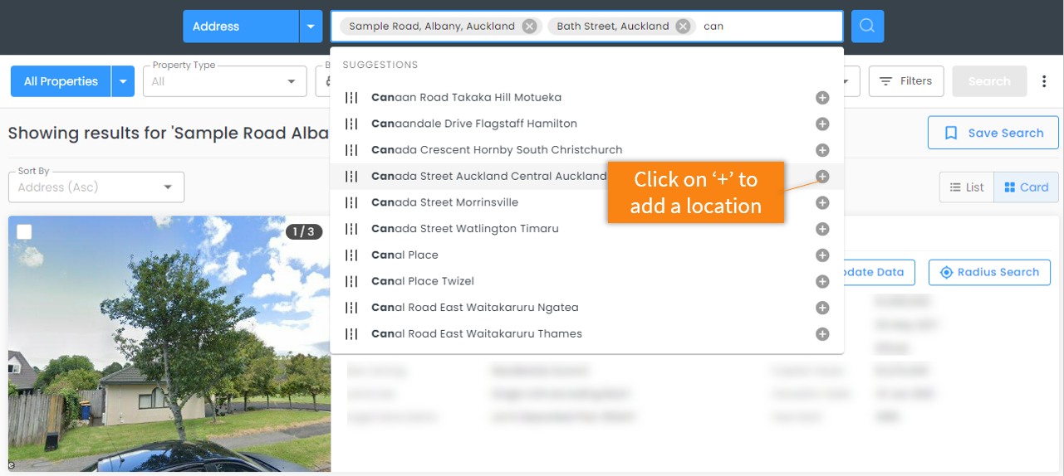Add Canada Crescent Hornby South Christchurch via plus

point(822,150)
